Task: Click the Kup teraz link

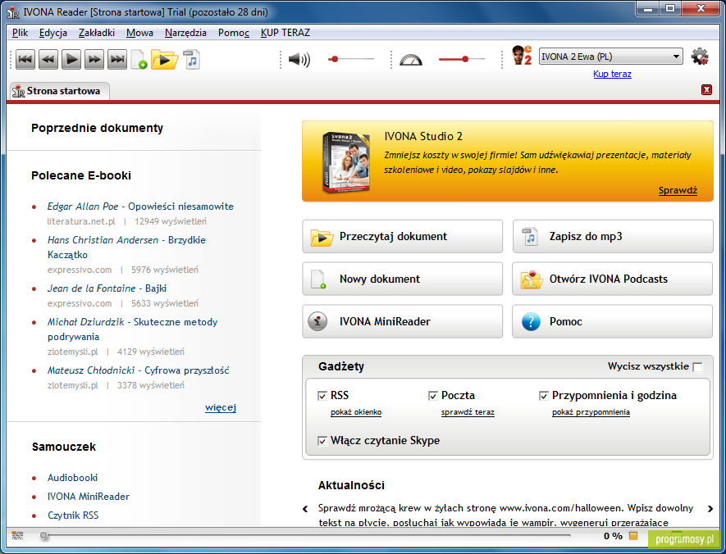Action: pyautogui.click(x=612, y=74)
